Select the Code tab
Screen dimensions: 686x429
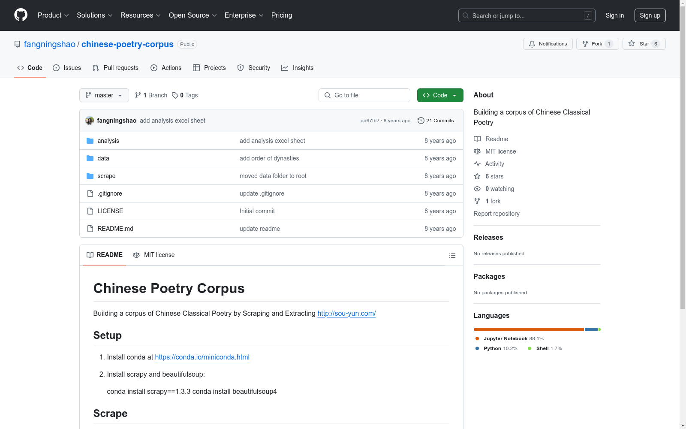[x=30, y=68]
